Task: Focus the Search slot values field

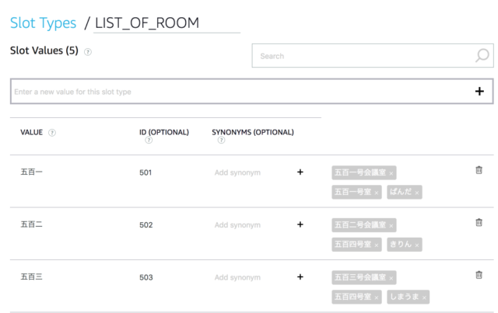Action: 363,56
